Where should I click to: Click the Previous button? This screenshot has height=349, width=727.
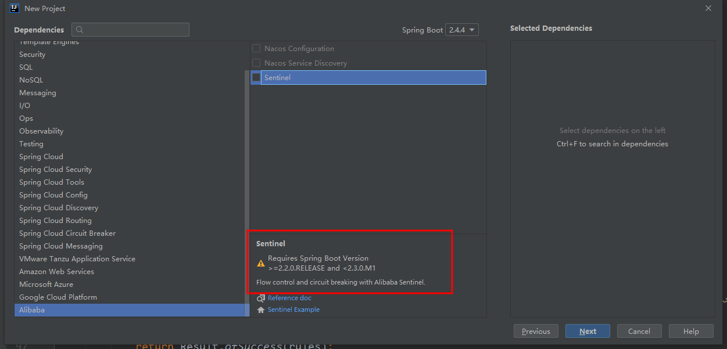tap(536, 331)
